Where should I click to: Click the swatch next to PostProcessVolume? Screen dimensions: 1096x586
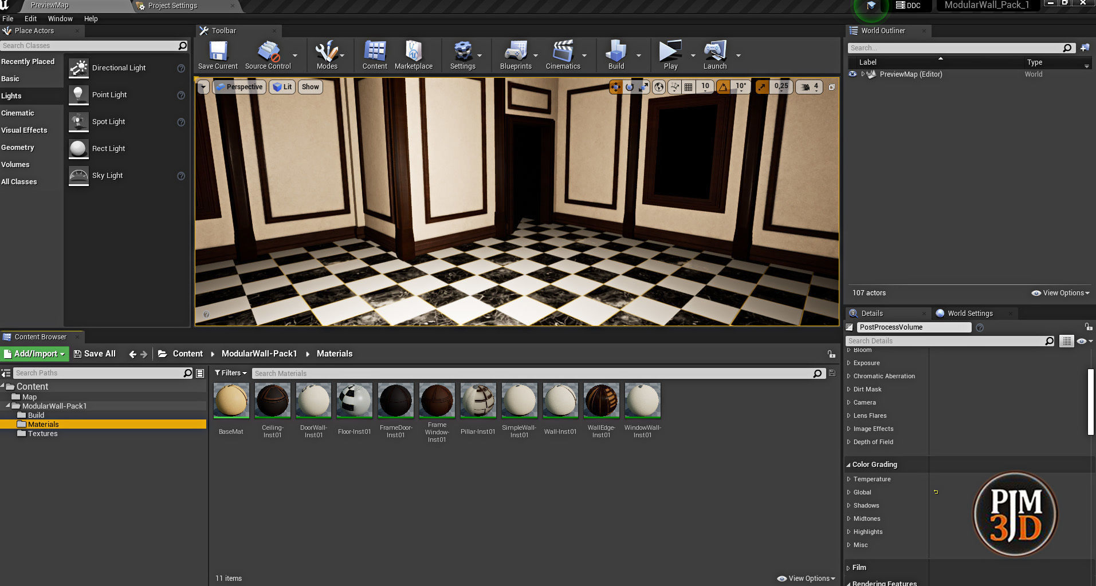point(849,327)
